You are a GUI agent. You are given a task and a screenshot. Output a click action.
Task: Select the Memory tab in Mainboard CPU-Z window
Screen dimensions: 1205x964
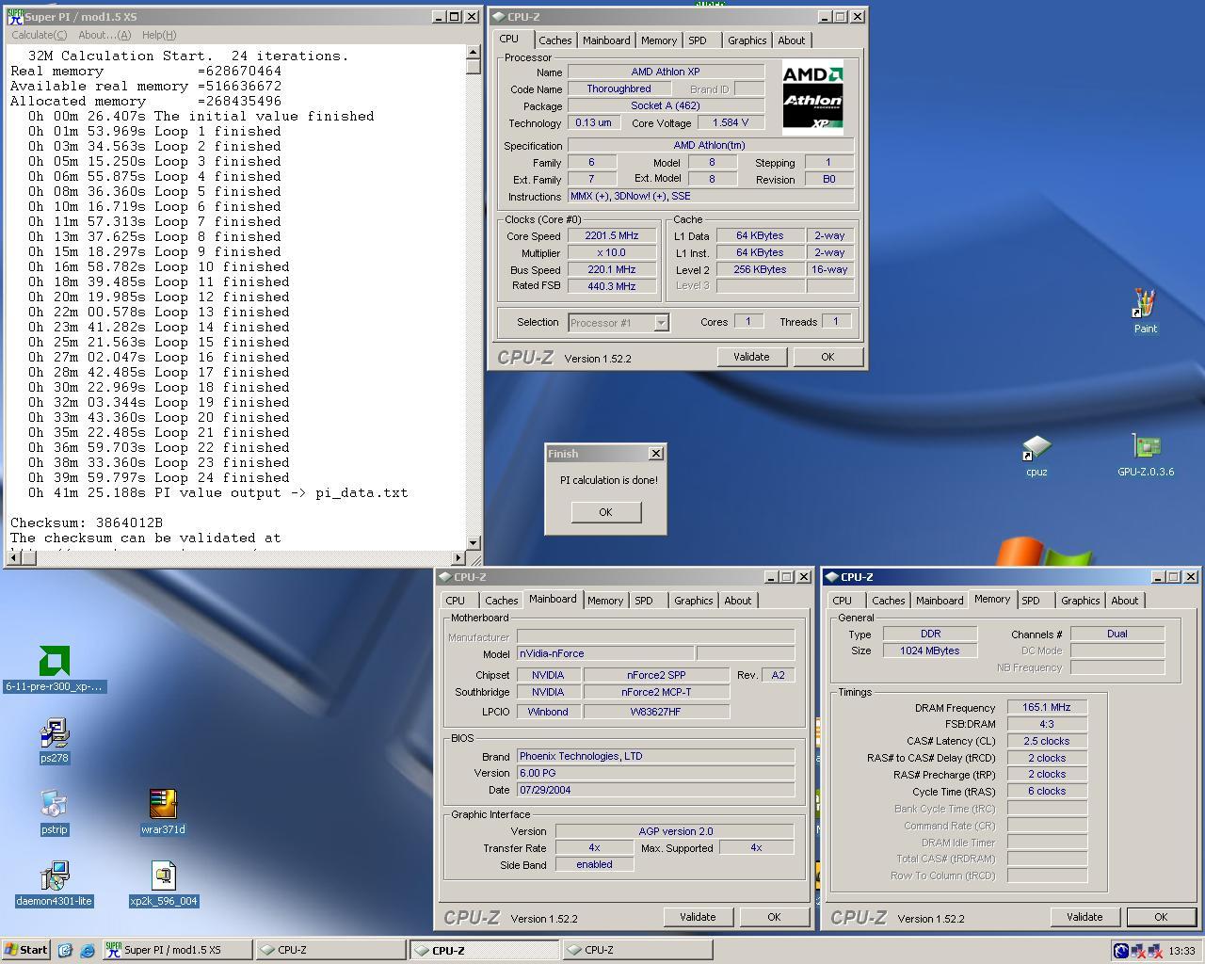tap(604, 601)
